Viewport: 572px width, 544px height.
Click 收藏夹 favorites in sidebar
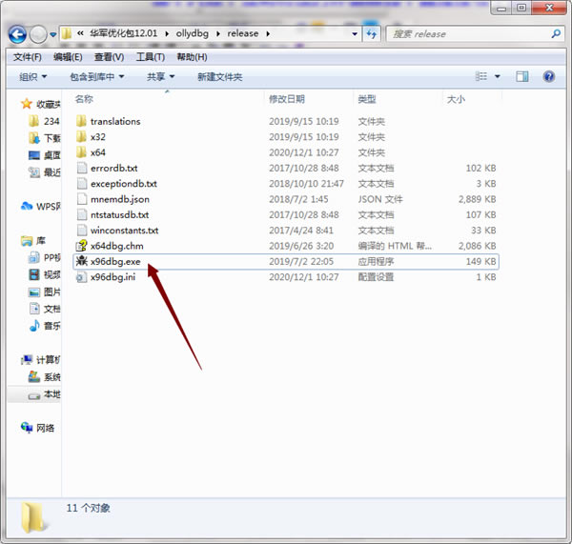click(49, 104)
